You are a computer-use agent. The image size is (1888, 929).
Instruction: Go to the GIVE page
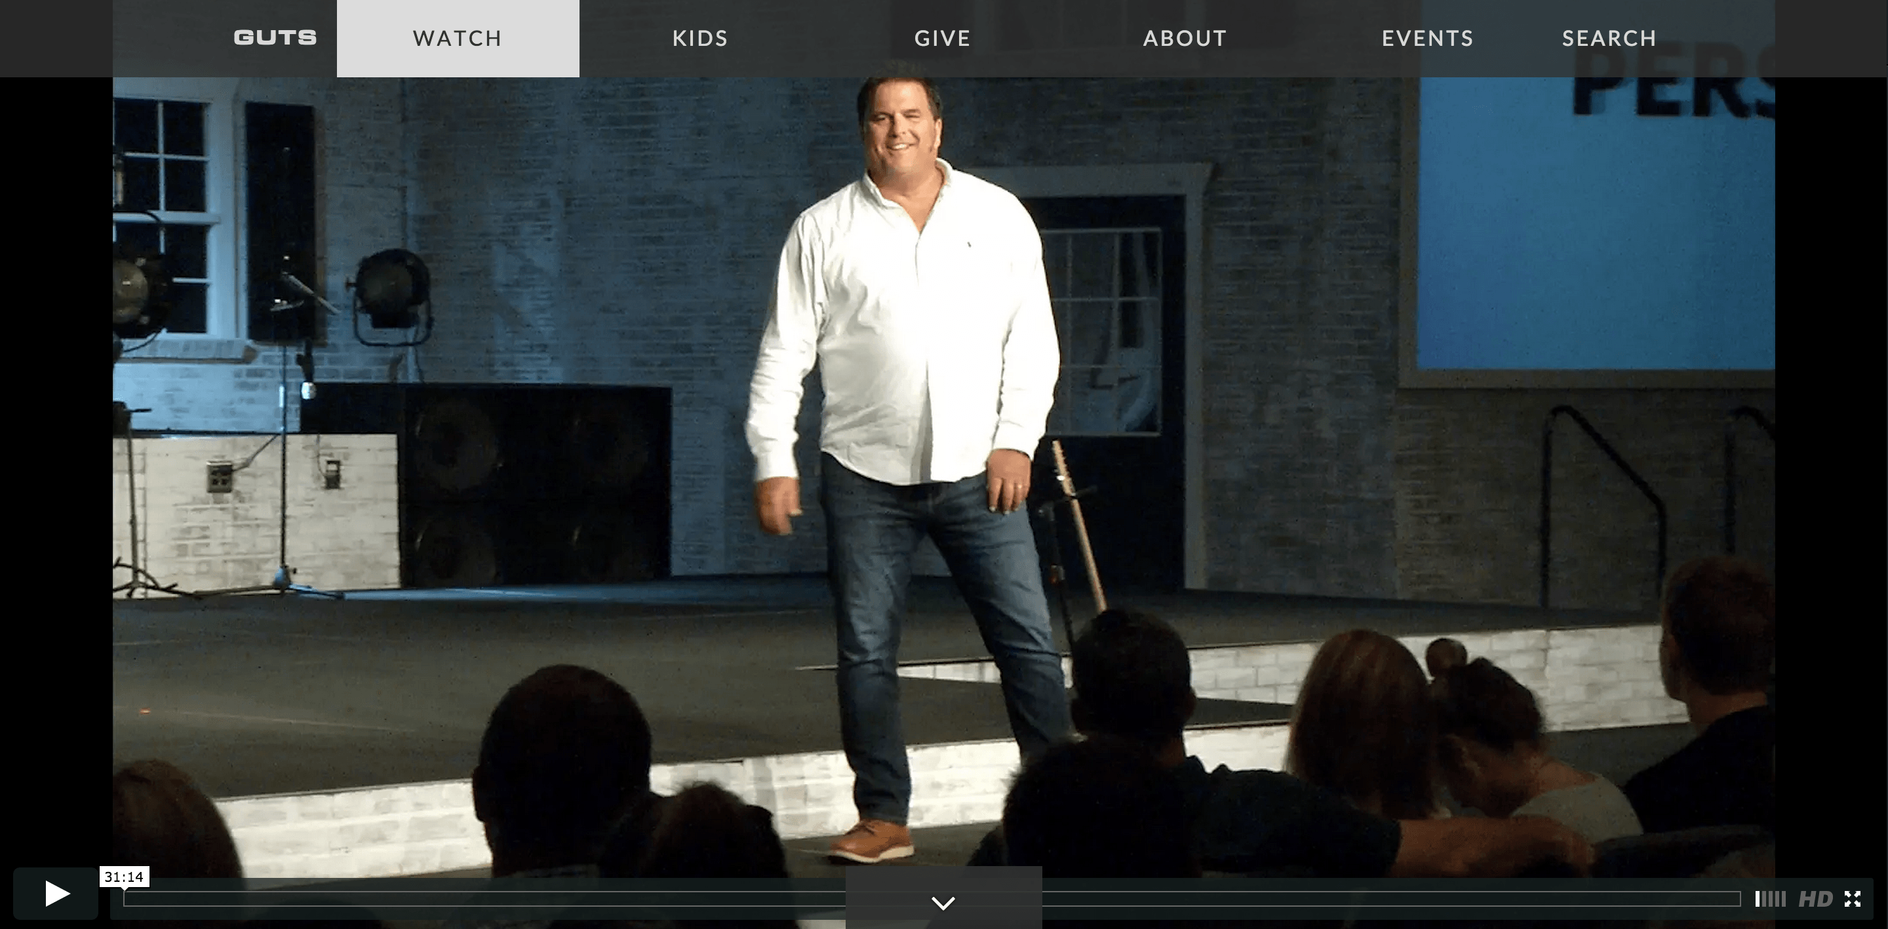(943, 38)
